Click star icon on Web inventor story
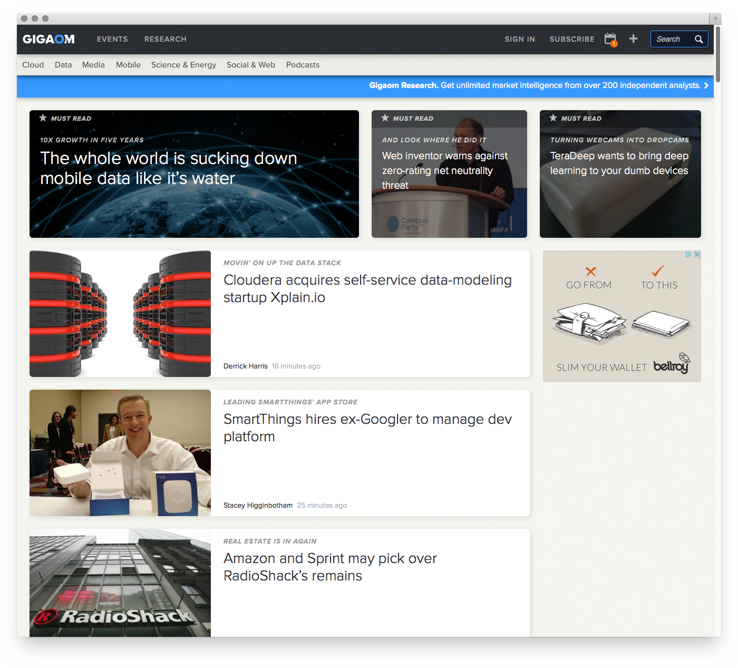Image resolution: width=738 pixels, height=668 pixels. tap(385, 118)
